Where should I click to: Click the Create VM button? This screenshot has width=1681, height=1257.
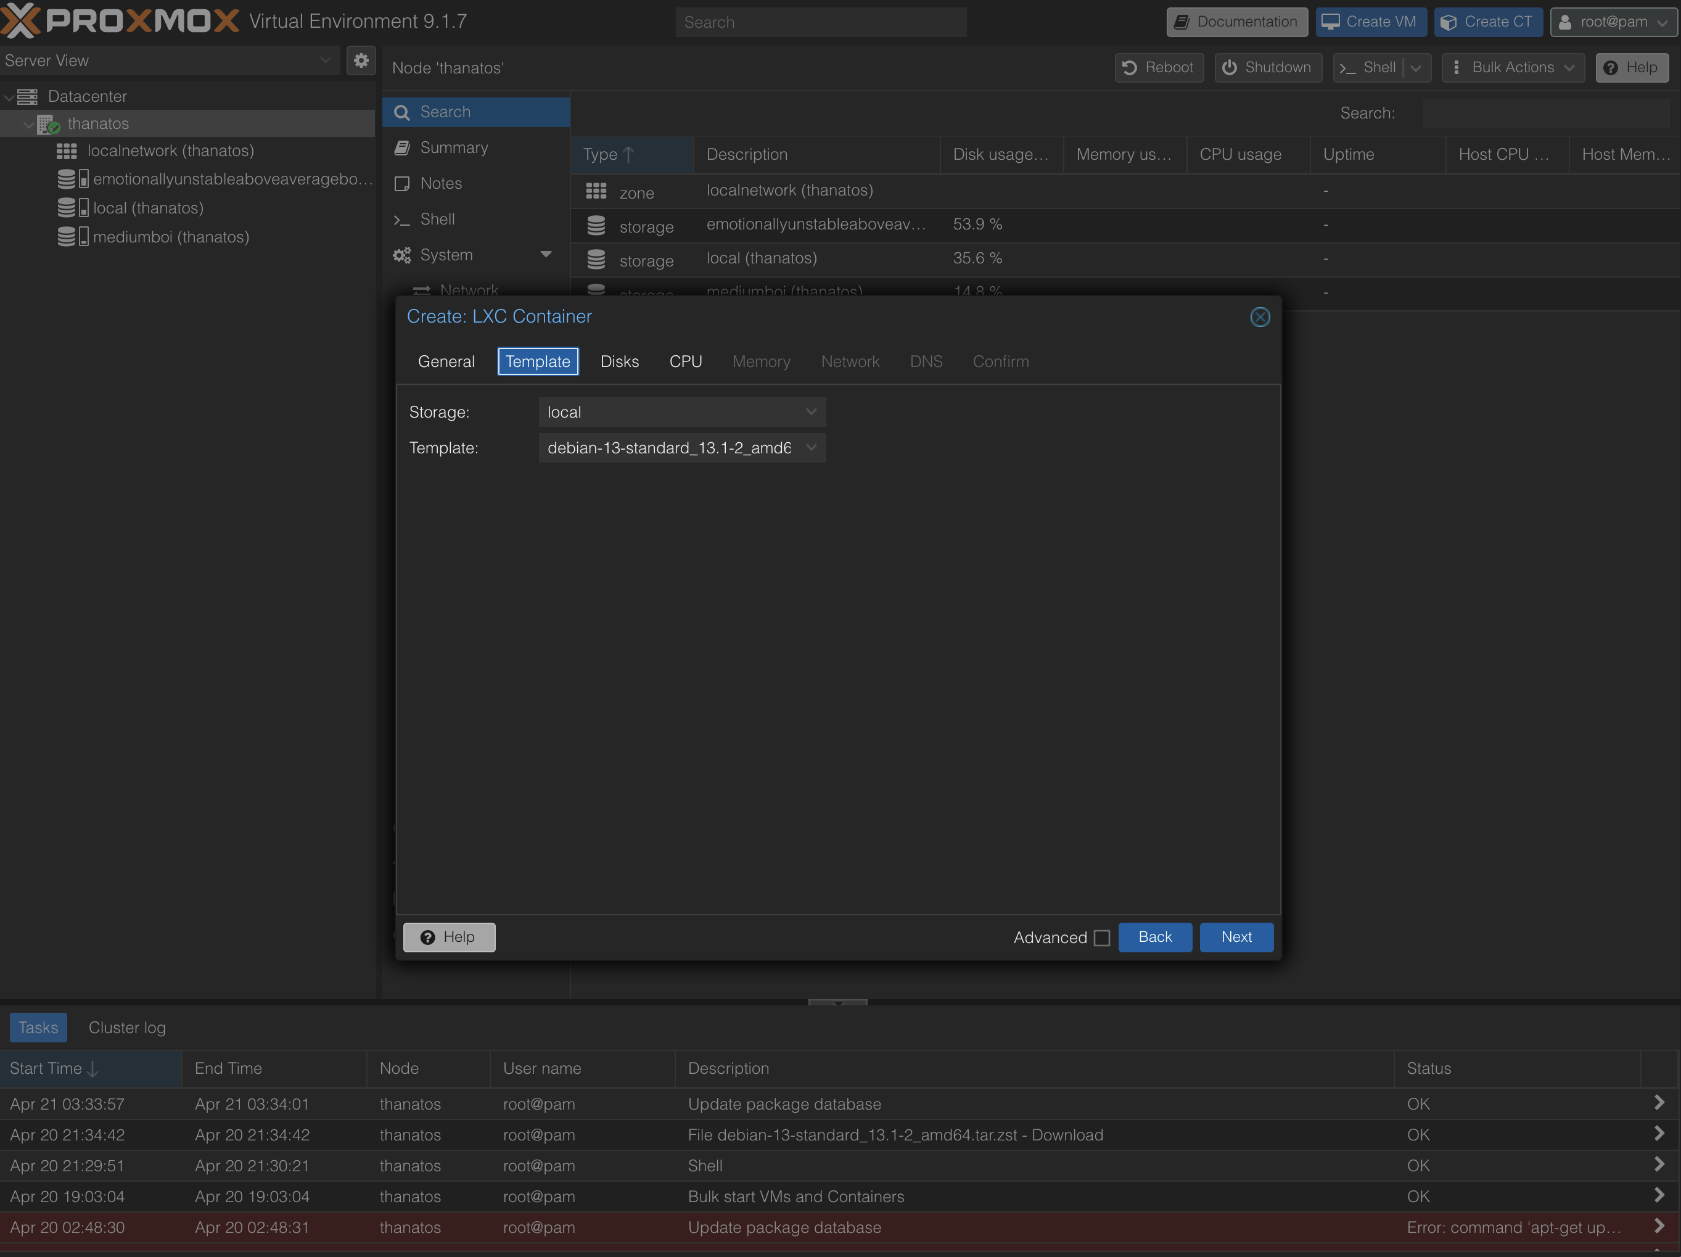pyautogui.click(x=1370, y=22)
